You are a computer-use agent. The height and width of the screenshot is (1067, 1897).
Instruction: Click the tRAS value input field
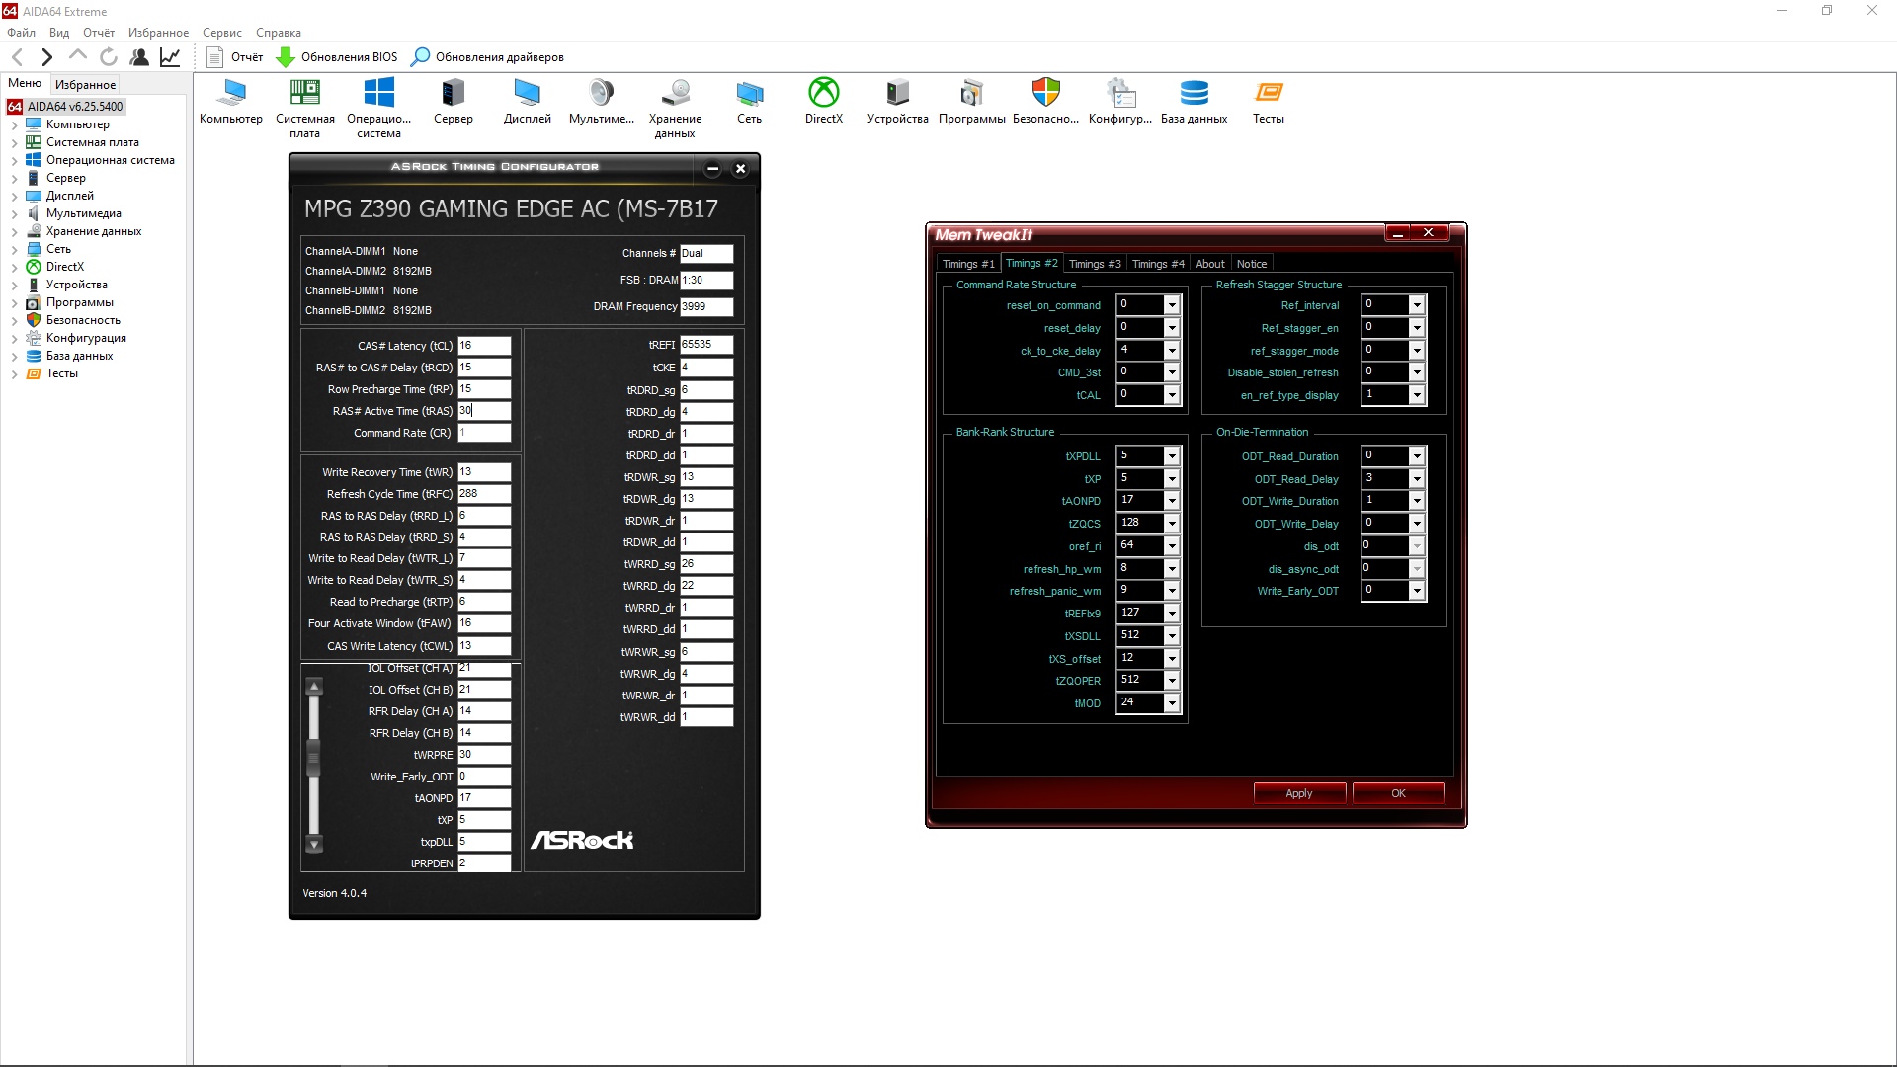[484, 411]
